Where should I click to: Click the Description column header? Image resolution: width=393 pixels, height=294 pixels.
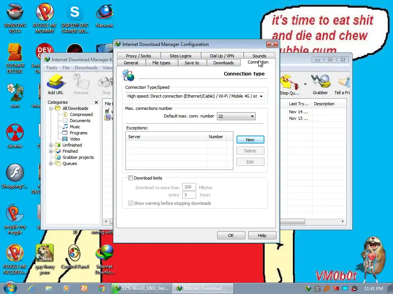click(329, 104)
